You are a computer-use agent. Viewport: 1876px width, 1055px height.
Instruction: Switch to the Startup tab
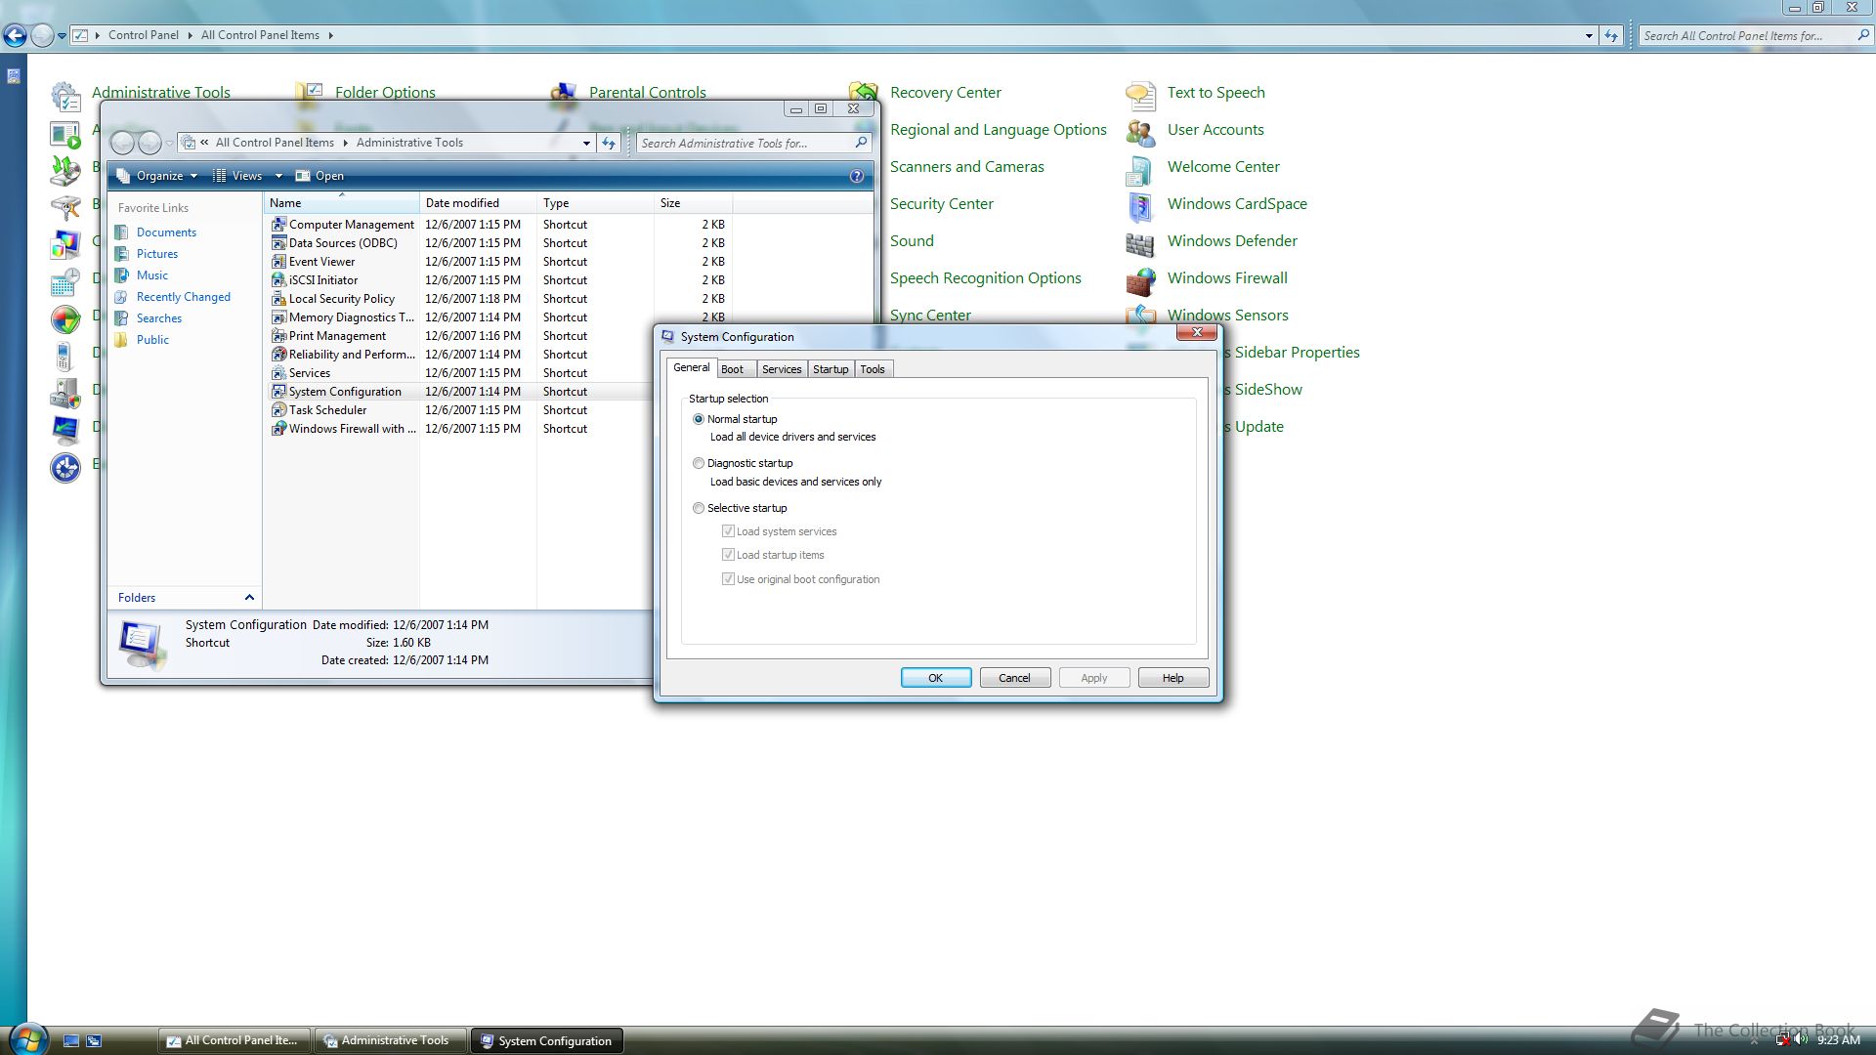click(x=831, y=369)
